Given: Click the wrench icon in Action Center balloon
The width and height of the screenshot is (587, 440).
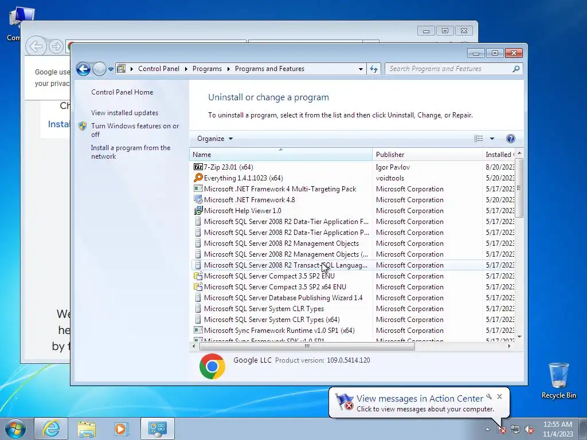Looking at the screenshot, I should (489, 396).
